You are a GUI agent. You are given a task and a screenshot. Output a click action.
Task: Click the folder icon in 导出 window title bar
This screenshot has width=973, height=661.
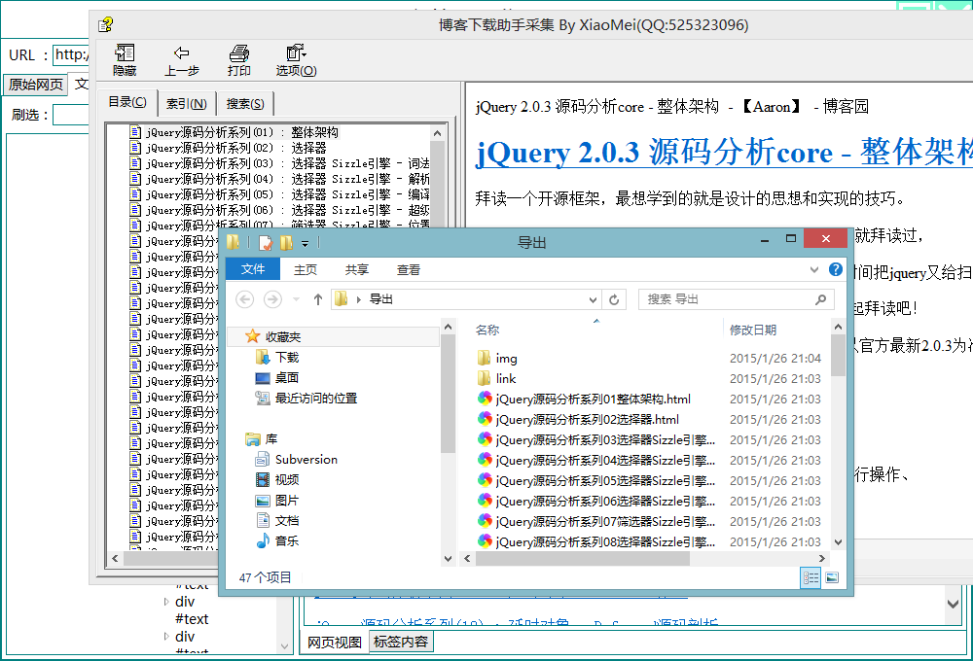click(x=234, y=242)
